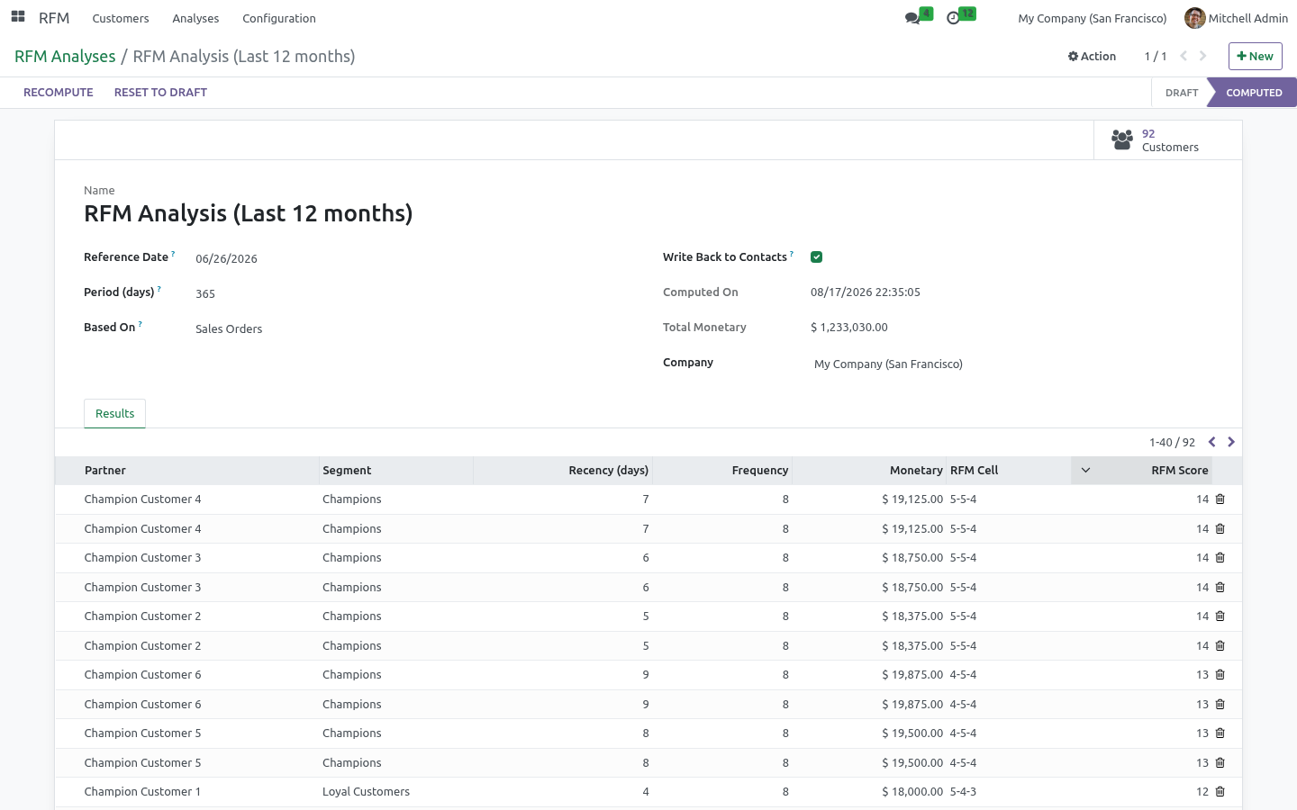Open the Action gear menu

click(1092, 56)
